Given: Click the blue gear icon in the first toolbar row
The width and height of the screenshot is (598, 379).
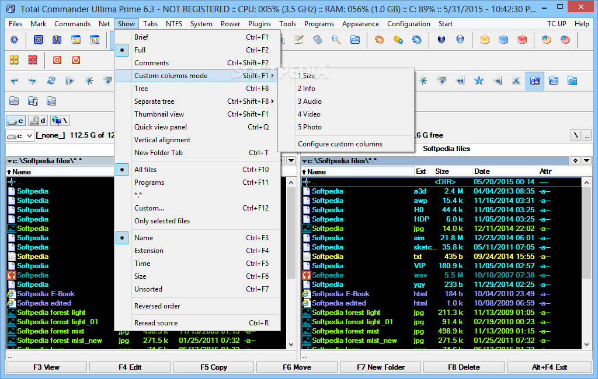Looking at the screenshot, I should [14, 40].
